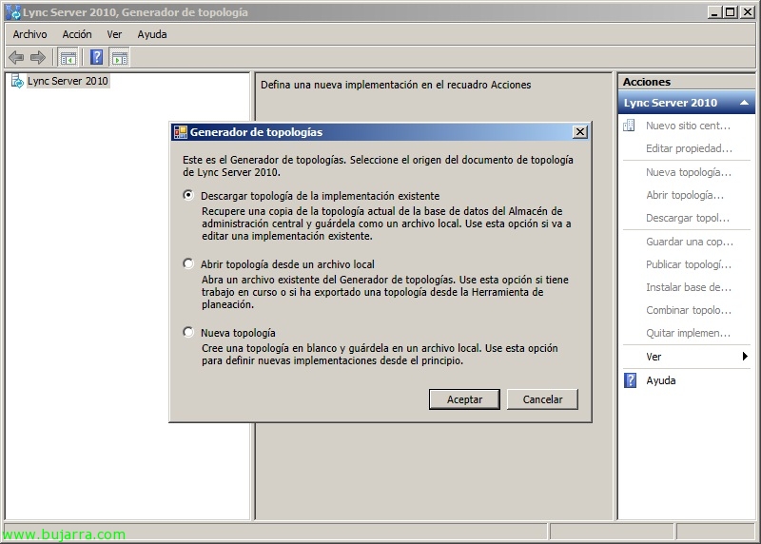Image resolution: width=761 pixels, height=544 pixels.
Task: Click Abrir topología action in Acciones
Action: click(685, 195)
